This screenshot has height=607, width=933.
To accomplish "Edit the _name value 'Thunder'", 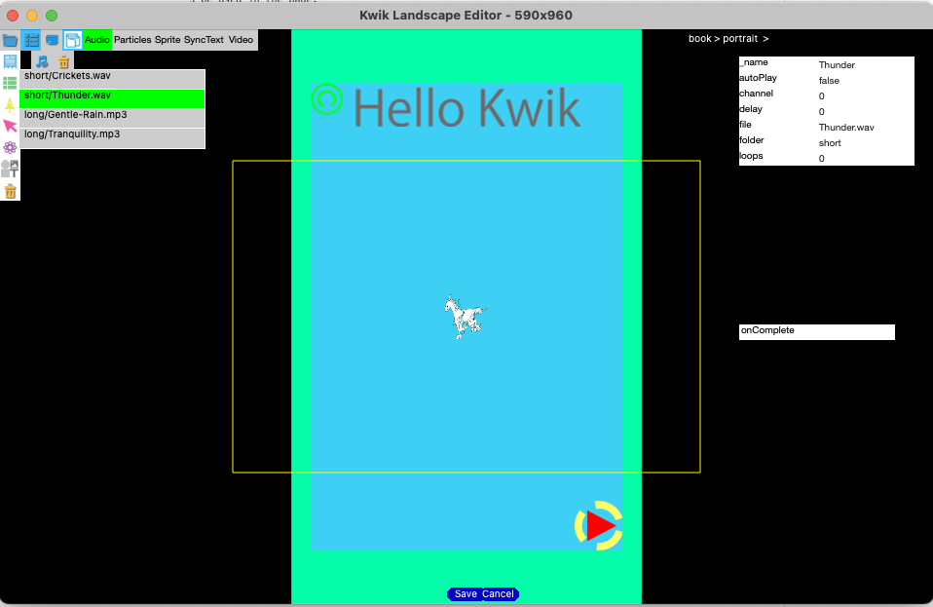I will (837, 65).
